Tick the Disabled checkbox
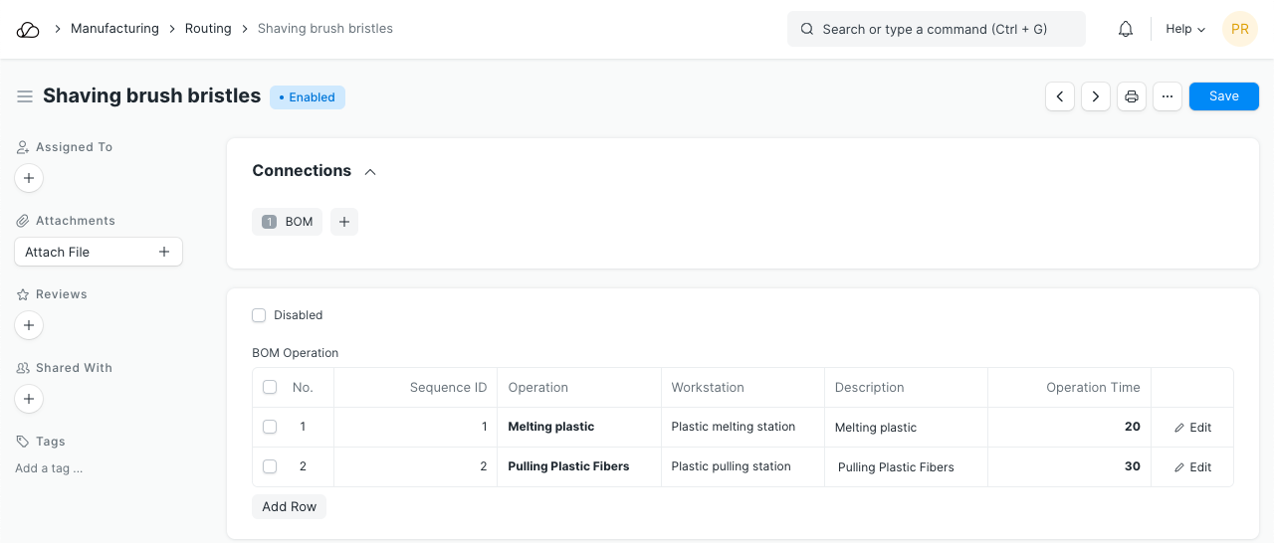This screenshot has width=1274, height=543. click(x=260, y=315)
